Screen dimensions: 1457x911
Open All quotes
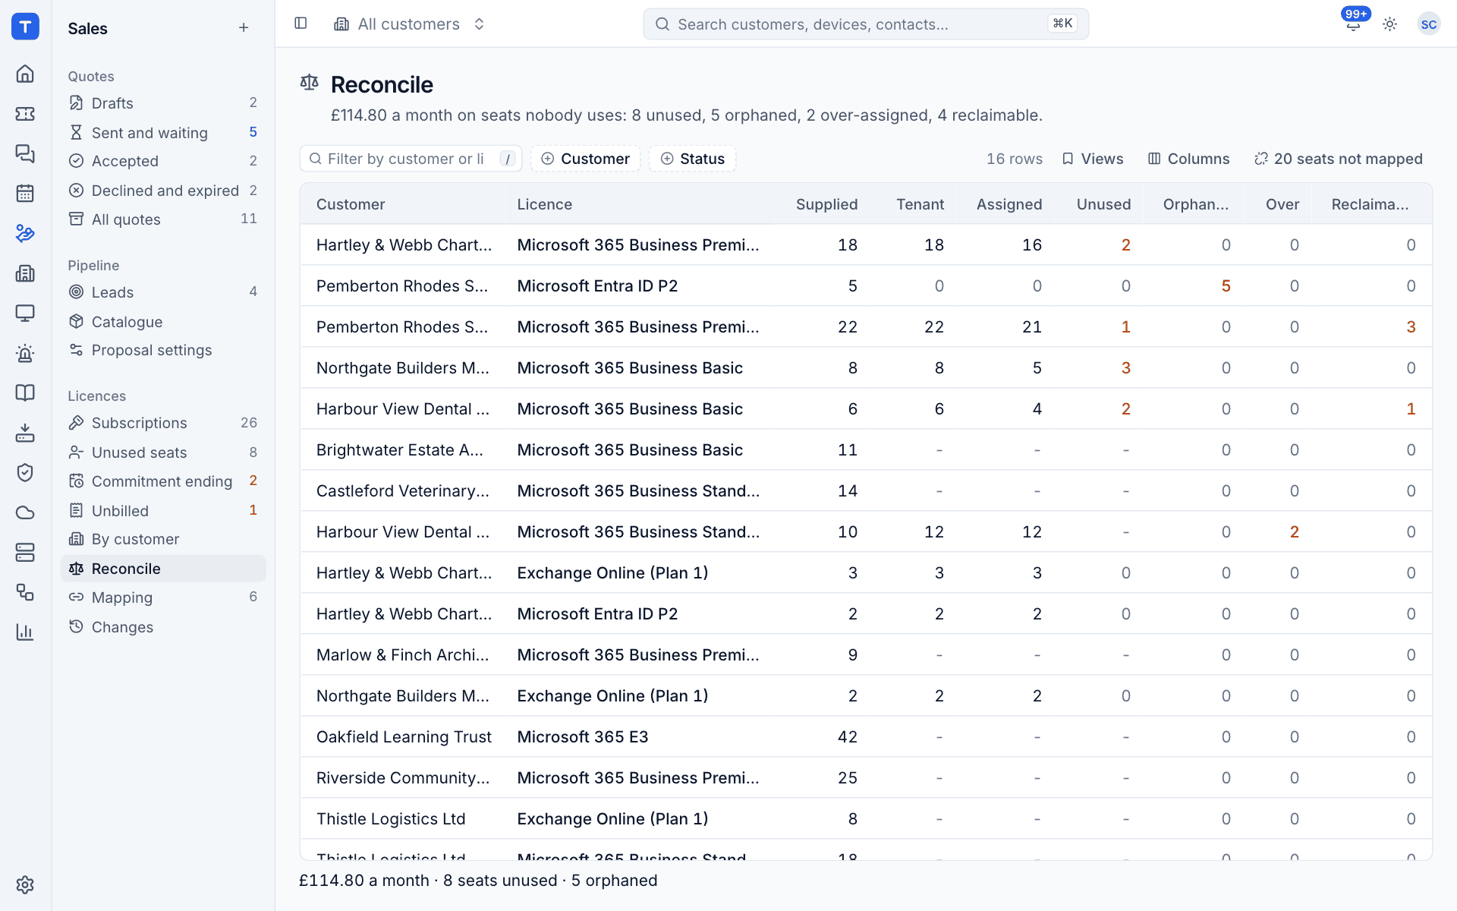tap(163, 219)
